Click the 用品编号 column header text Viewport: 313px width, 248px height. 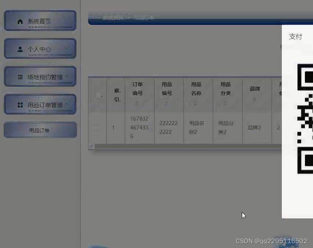[x=167, y=89]
